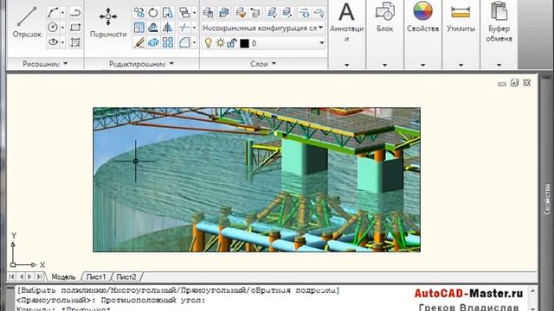Go to previous layout tab arrow
This screenshot has height=311, width=554.
[21, 276]
